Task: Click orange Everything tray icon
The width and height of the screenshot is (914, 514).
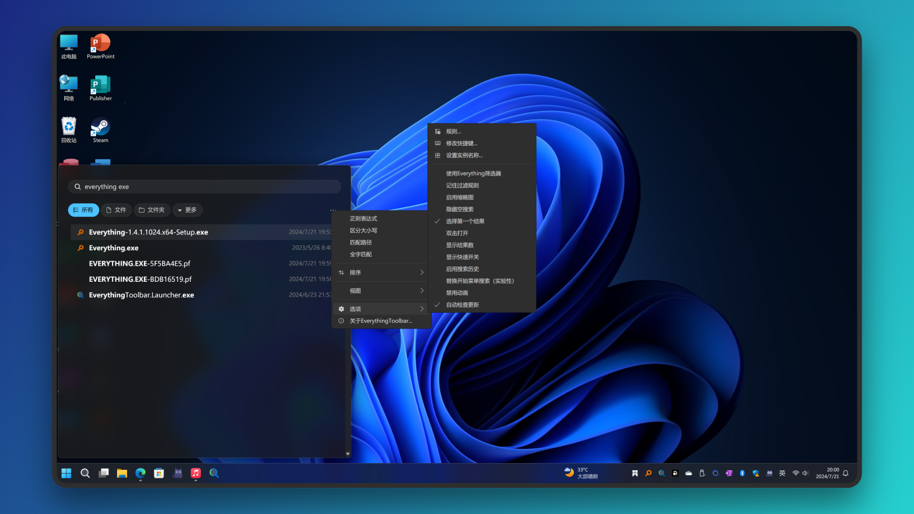Action: click(648, 473)
